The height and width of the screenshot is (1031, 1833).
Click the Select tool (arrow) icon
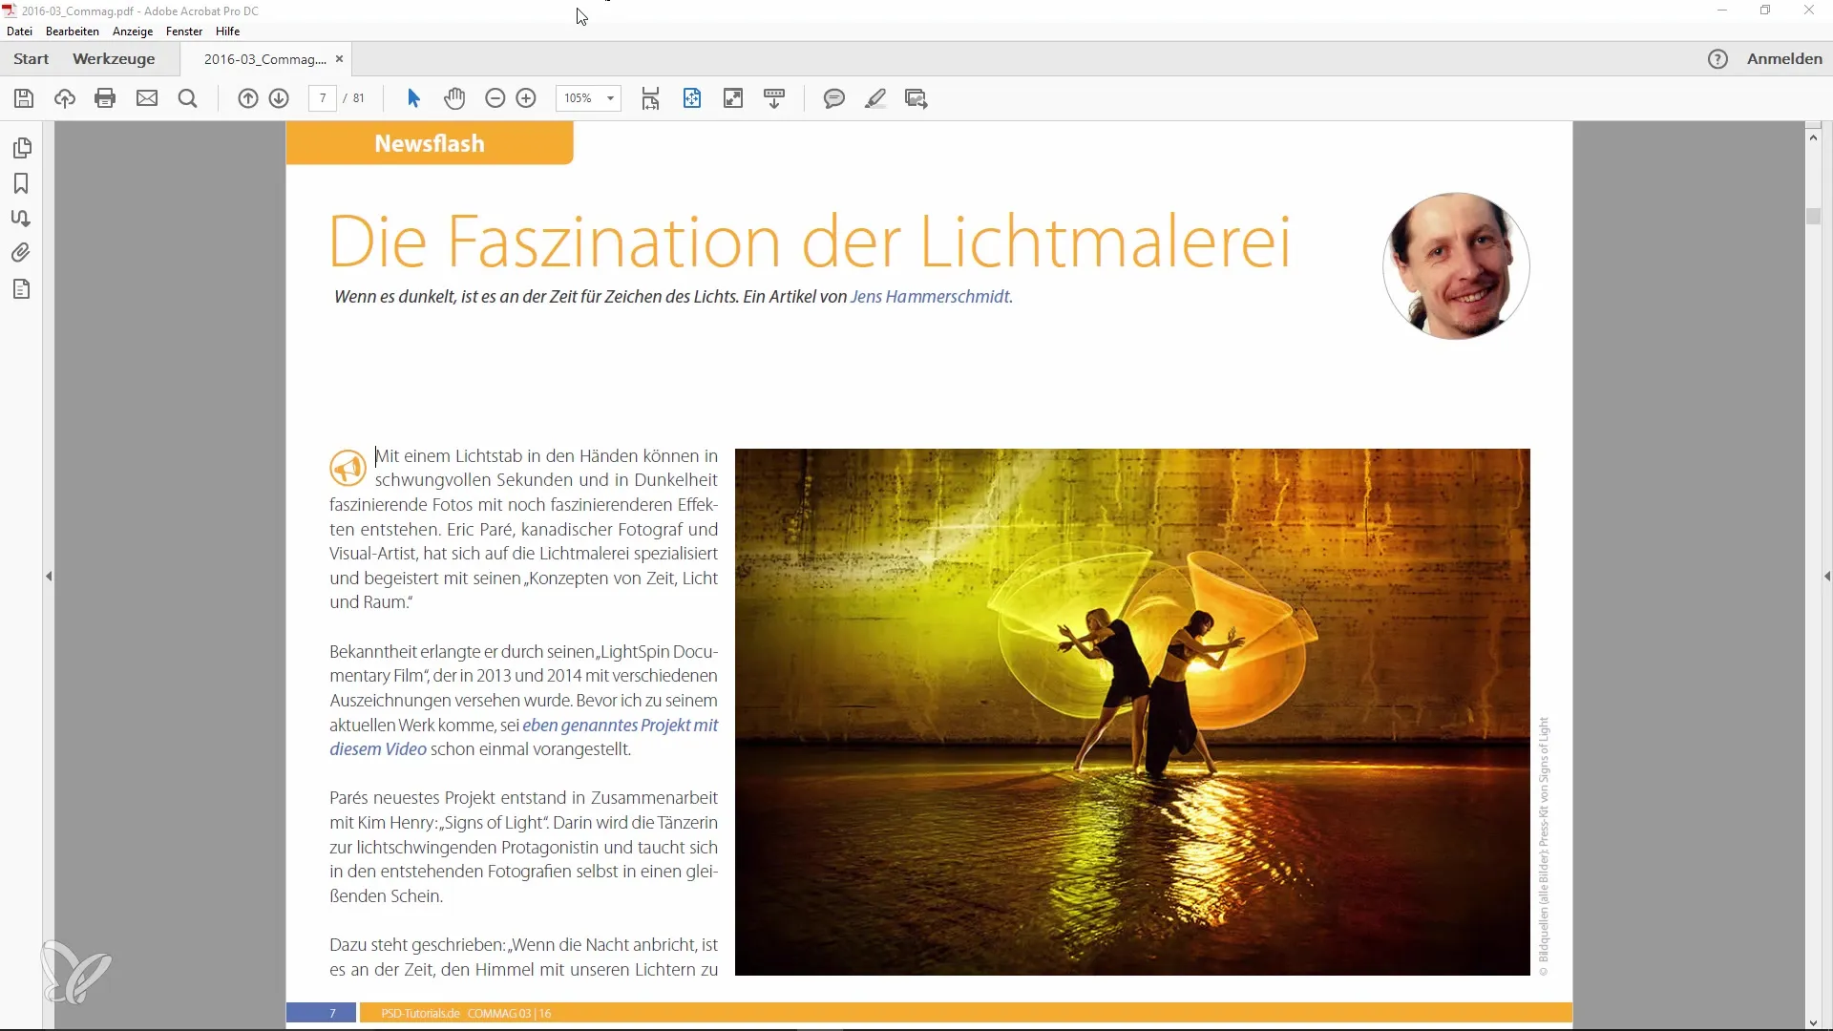(413, 98)
